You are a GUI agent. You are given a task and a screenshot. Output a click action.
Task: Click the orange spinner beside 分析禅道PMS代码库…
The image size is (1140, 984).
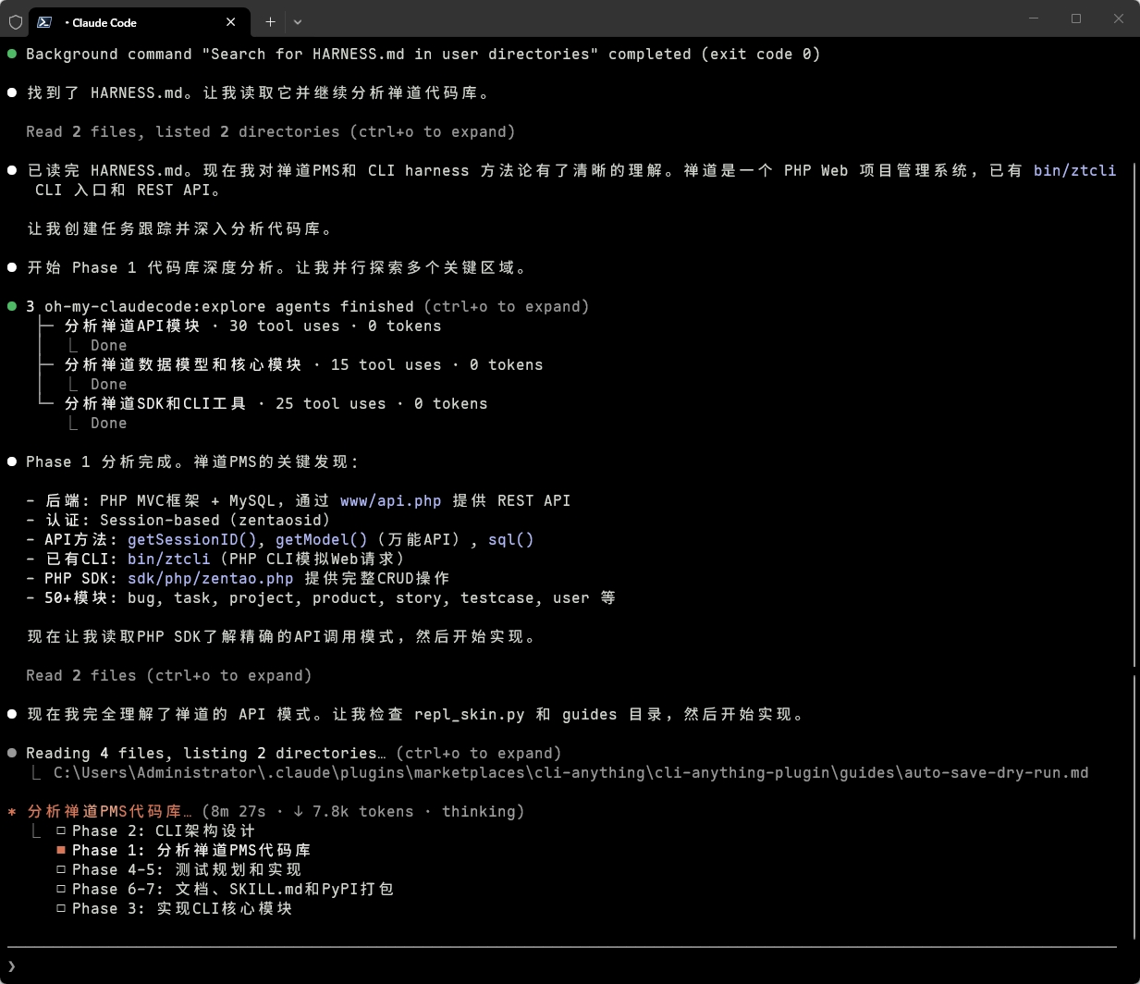pos(12,812)
